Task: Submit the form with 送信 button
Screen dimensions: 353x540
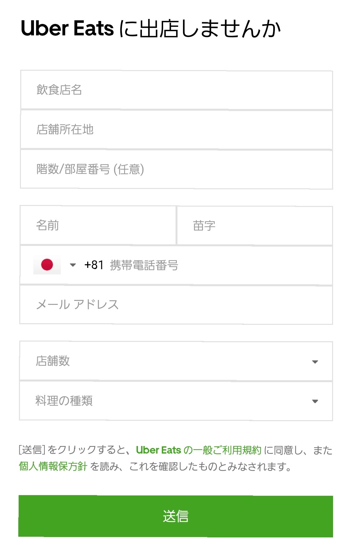Action: 176,516
